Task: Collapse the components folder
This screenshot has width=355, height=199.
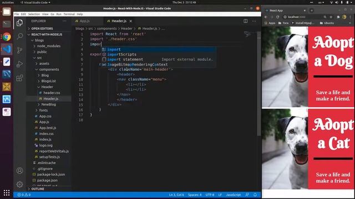Action: [x=49, y=70]
